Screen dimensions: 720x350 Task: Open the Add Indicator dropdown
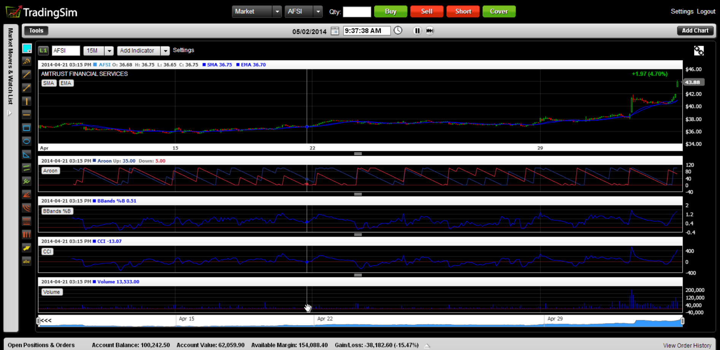coord(165,51)
